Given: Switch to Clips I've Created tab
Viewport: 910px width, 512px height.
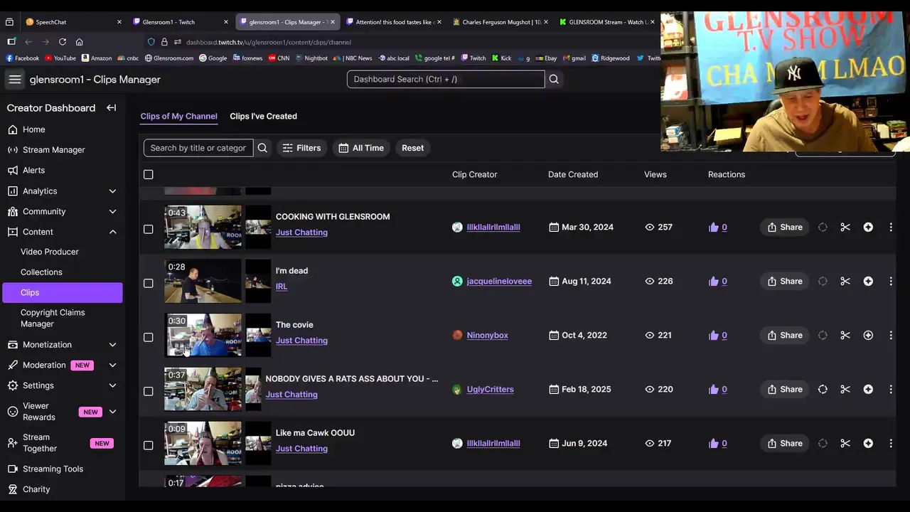Looking at the screenshot, I should click(x=263, y=116).
